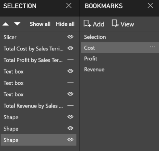Select the highlighted Shape layer
The image size is (159, 151).
(x=38, y=140)
